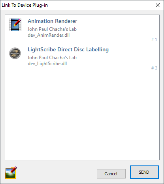The height and width of the screenshot is (184, 164).
Task: Click the # 2 plug-in index label
Action: click(x=154, y=68)
